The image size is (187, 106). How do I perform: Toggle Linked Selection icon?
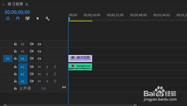tap(28, 18)
